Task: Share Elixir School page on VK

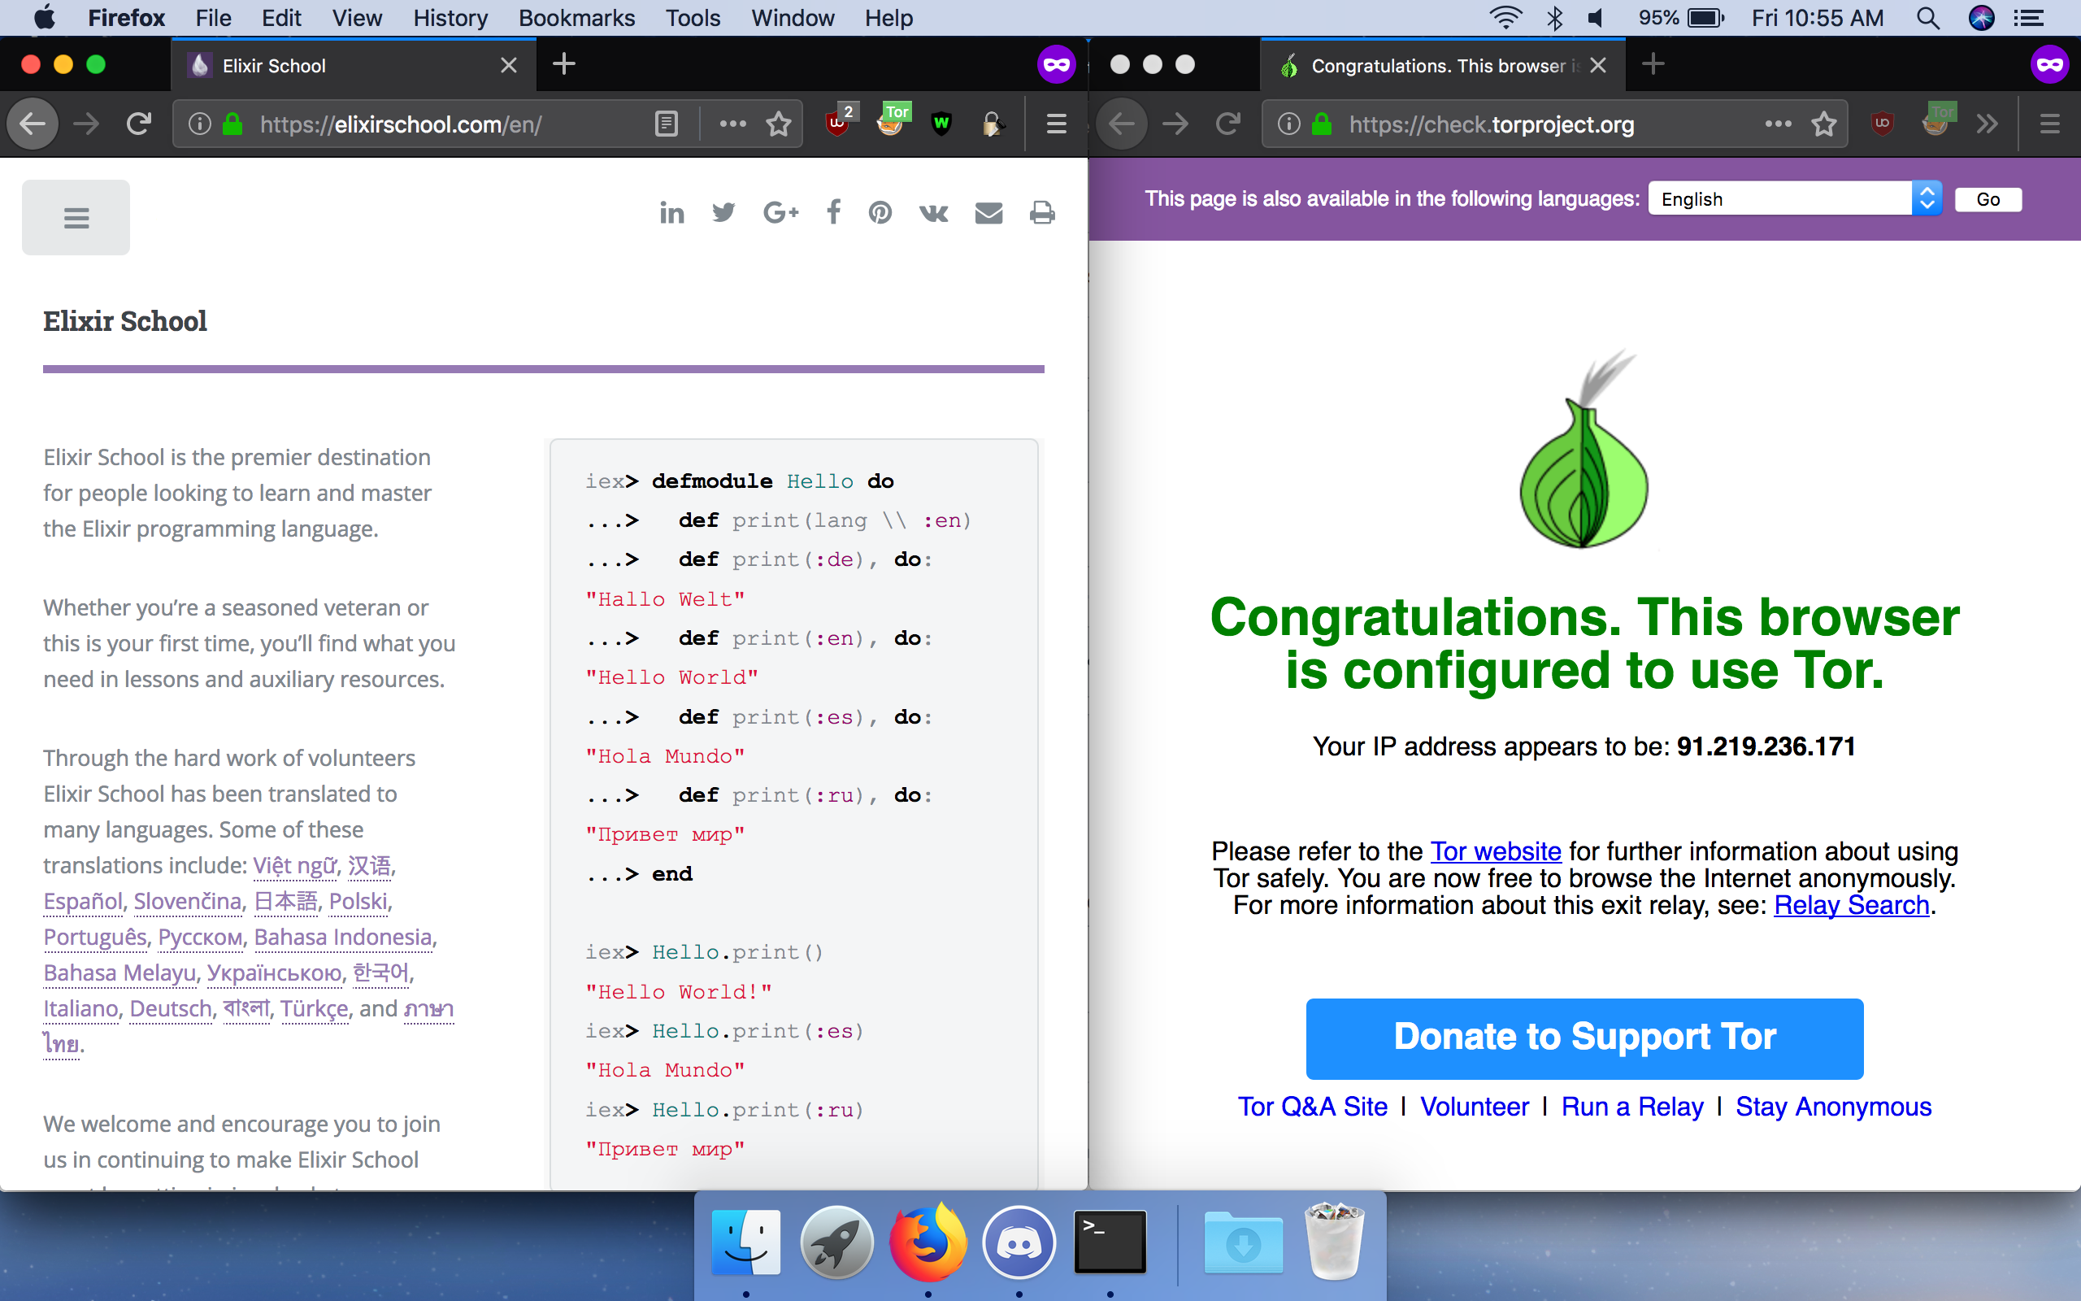Action: pyautogui.click(x=933, y=212)
